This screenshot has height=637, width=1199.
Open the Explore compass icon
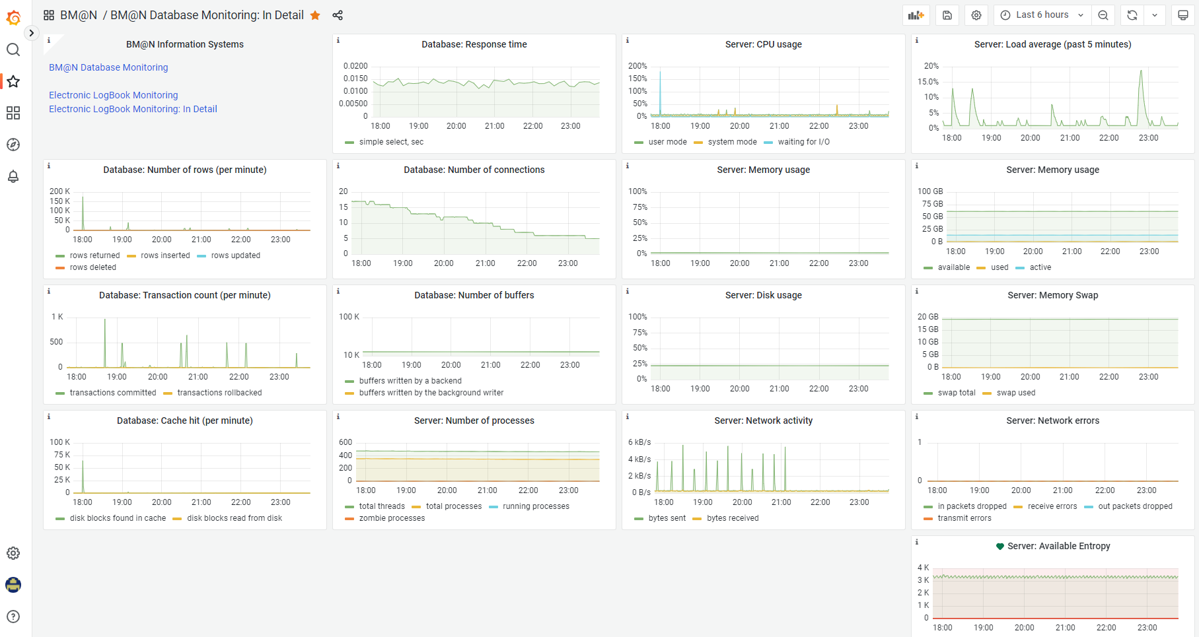click(13, 145)
